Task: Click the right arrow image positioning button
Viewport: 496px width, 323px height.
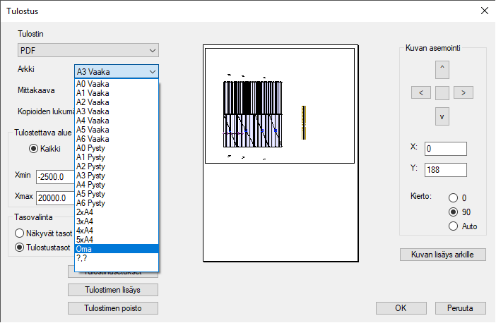Action: pyautogui.click(x=463, y=92)
